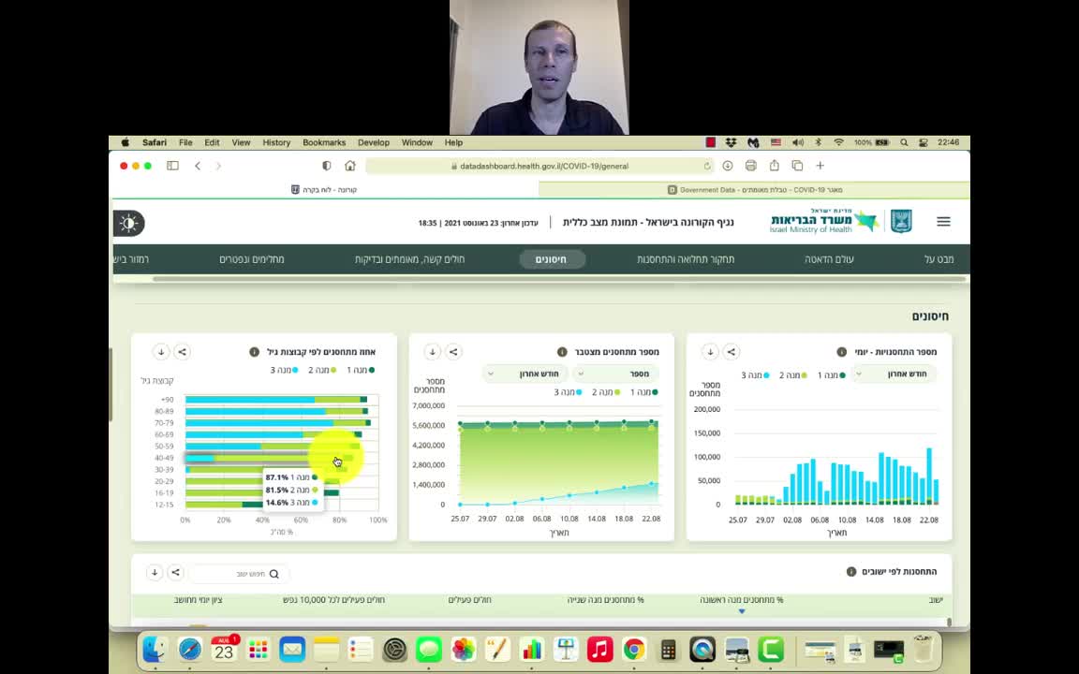Click the locality search field (חיפוש ישוב)
Screen dimensions: 1079x674
pyautogui.click(x=240, y=574)
